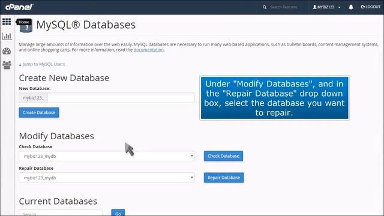Open the Repair Database dropdown
This screenshot has width=384, height=216.
(x=107, y=178)
